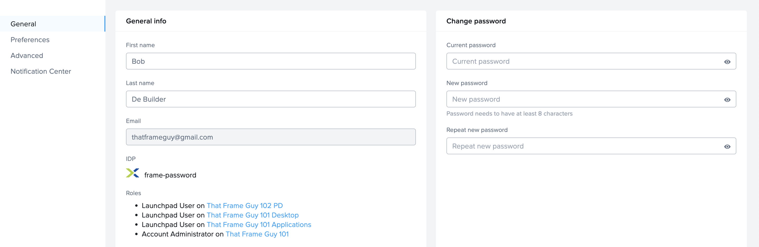The image size is (759, 247).
Task: Focus the Last name input field
Action: point(270,99)
